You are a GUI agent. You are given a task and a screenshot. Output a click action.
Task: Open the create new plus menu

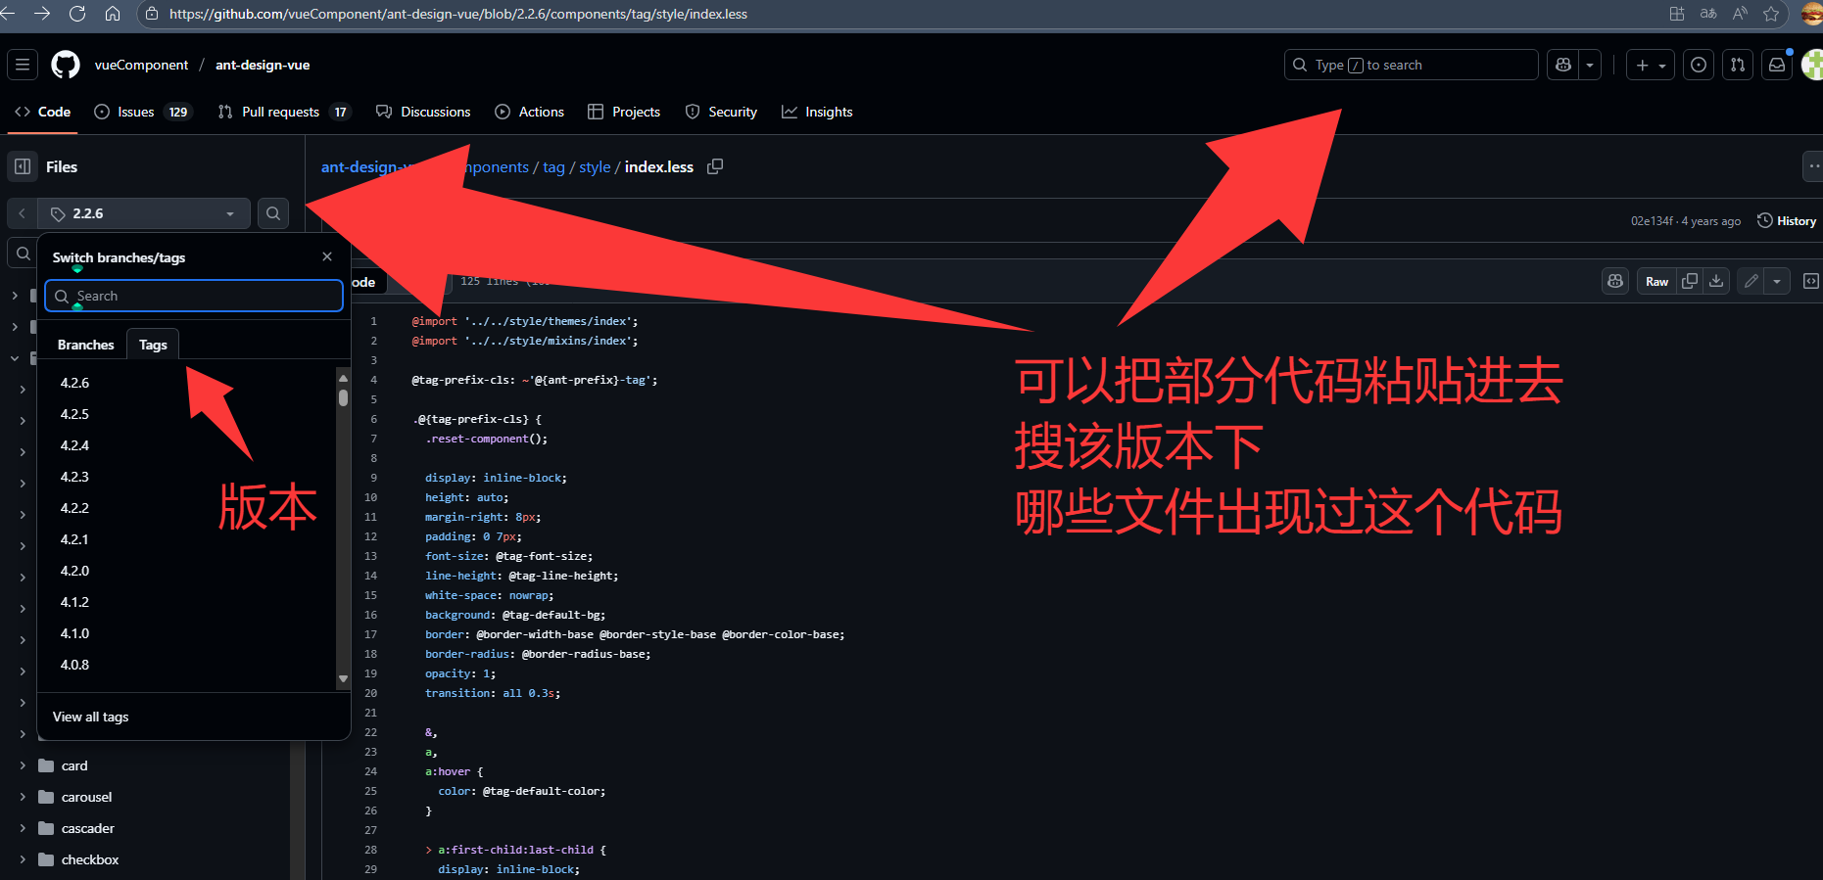pos(1651,65)
